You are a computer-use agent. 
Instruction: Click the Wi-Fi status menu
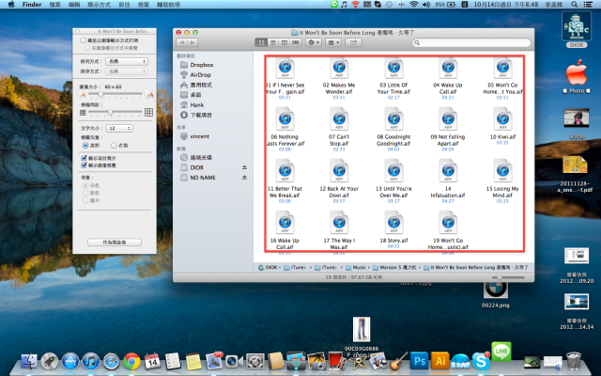[x=413, y=5]
